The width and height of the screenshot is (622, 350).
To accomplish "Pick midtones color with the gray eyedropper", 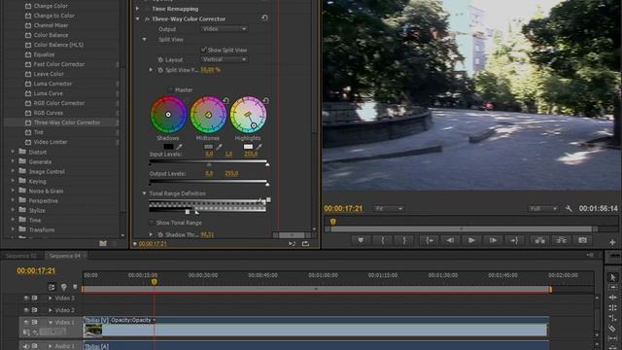I will coord(219,147).
